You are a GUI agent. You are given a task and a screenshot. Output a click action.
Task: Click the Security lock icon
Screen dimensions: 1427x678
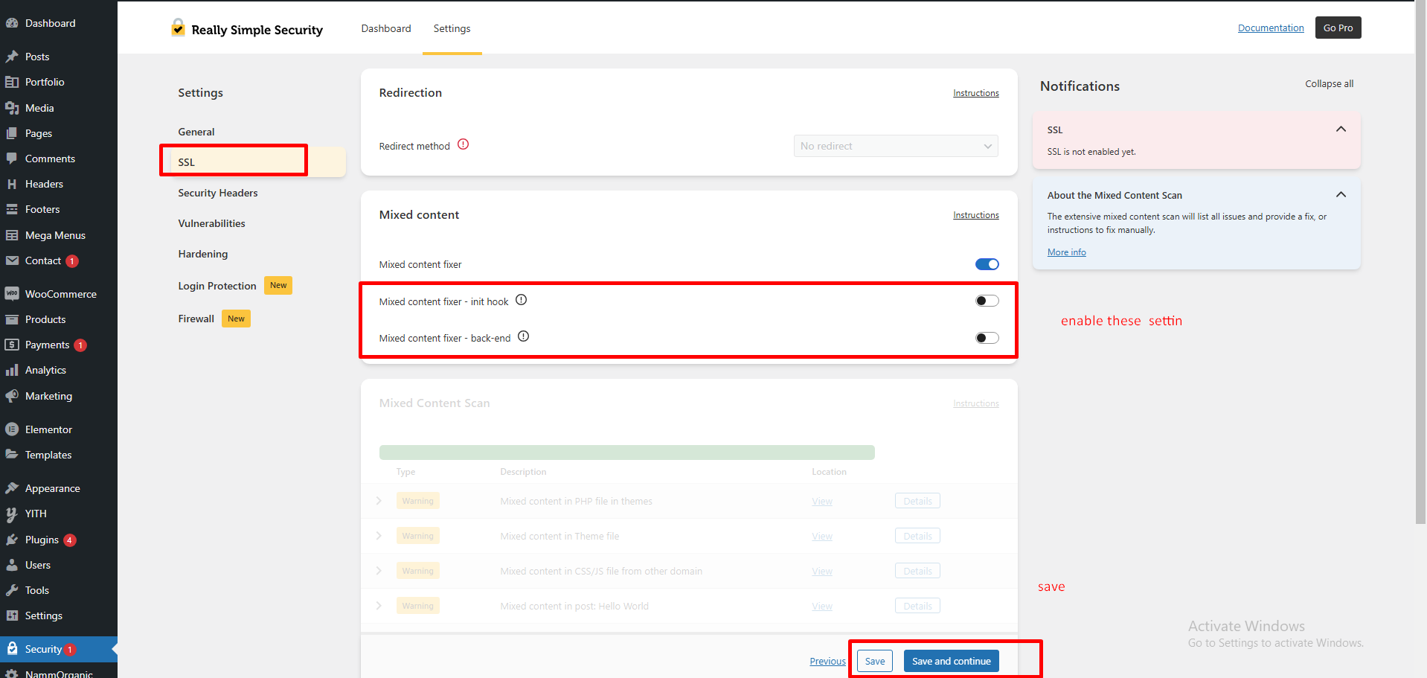[12, 649]
